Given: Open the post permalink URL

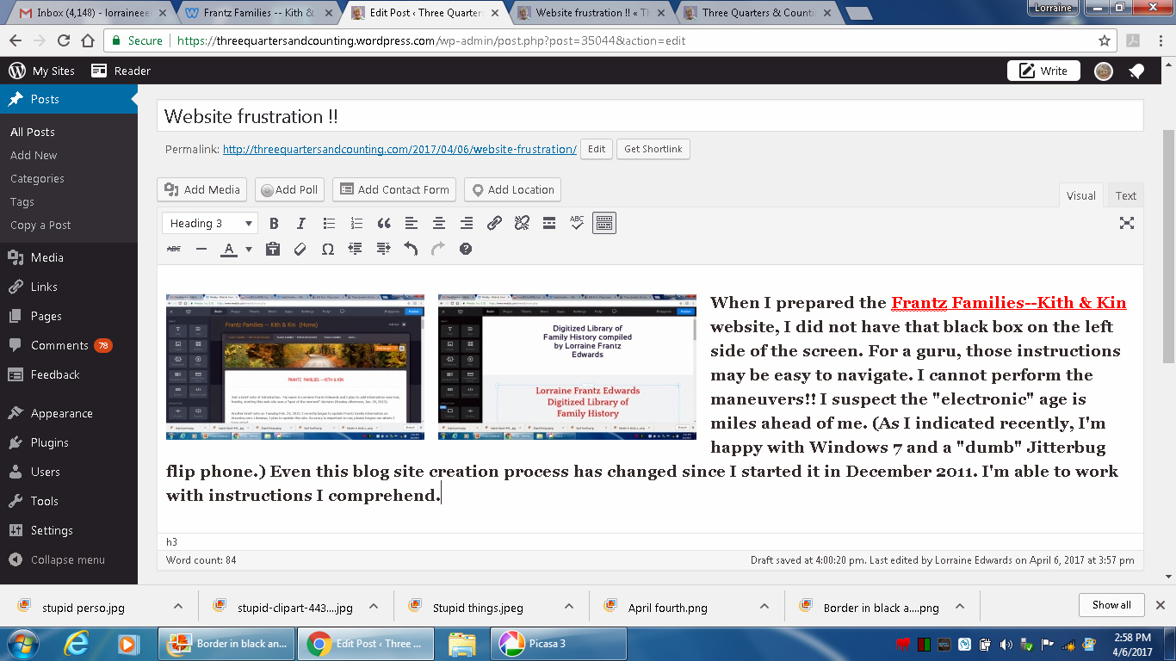Looking at the screenshot, I should (x=399, y=149).
